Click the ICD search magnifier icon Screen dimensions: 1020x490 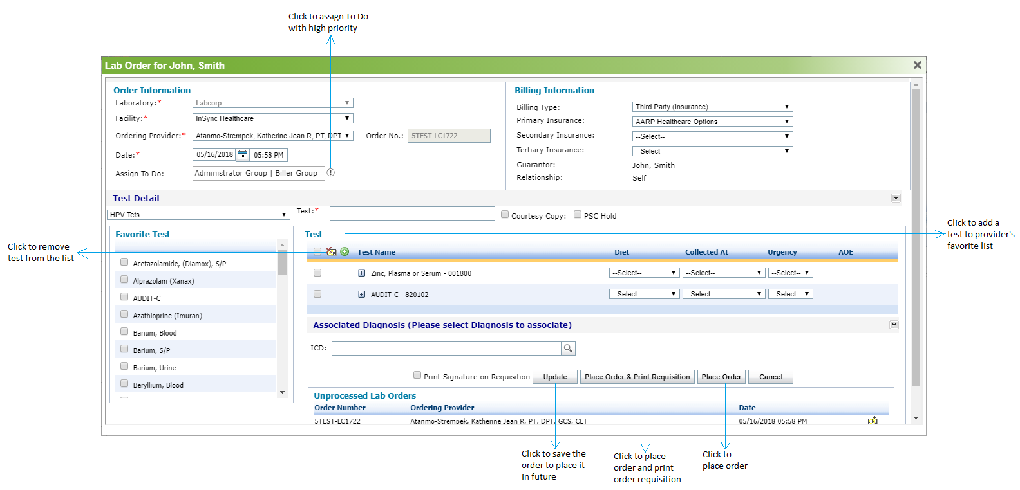pyautogui.click(x=568, y=349)
